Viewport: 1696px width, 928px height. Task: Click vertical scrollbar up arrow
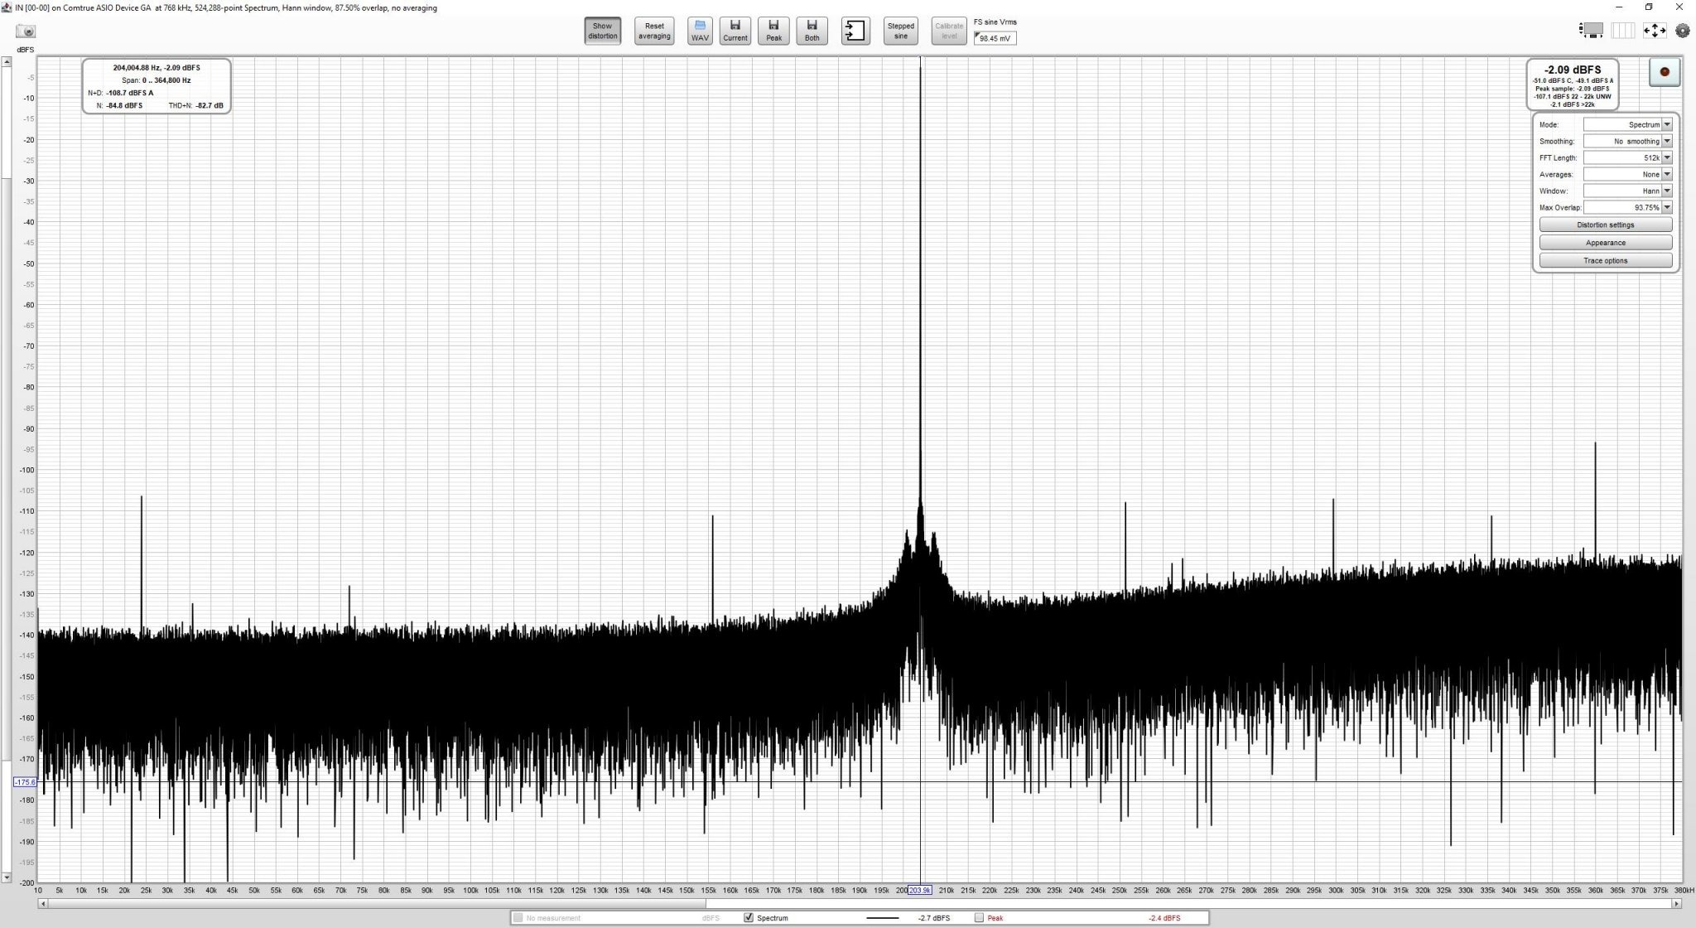6,61
